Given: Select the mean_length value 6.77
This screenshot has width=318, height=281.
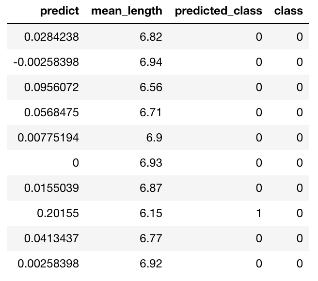Looking at the screenshot, I should click(x=151, y=238).
